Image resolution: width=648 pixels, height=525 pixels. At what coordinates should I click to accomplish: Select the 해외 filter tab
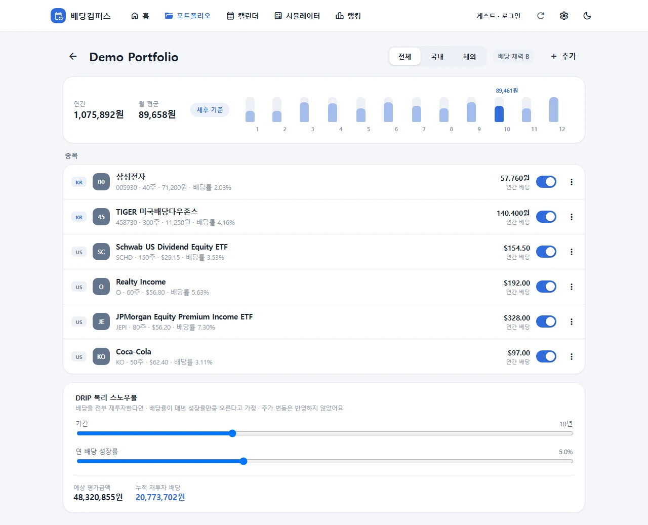[x=470, y=56]
